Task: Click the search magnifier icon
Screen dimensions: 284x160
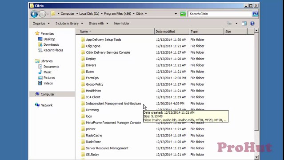Action: (255, 14)
